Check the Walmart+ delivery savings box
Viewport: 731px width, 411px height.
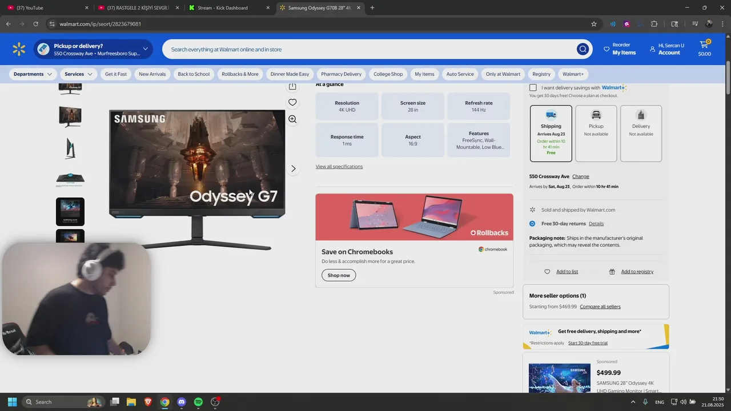tap(533, 88)
